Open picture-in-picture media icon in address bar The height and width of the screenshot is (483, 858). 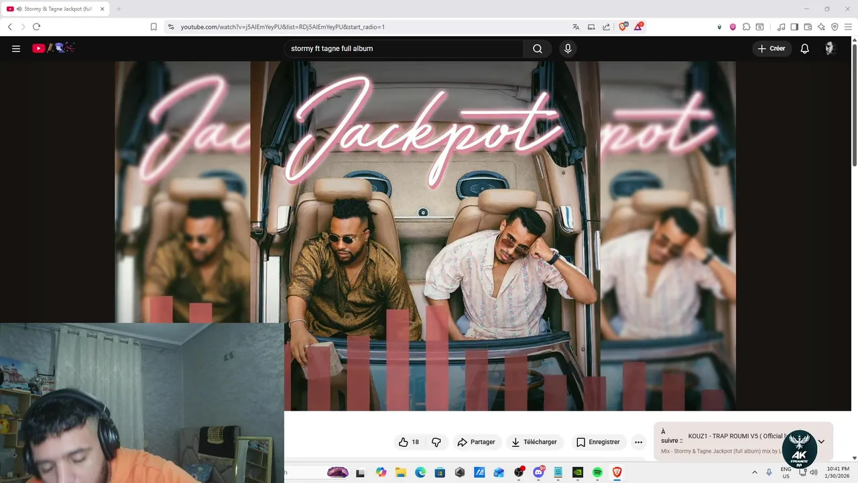point(591,27)
